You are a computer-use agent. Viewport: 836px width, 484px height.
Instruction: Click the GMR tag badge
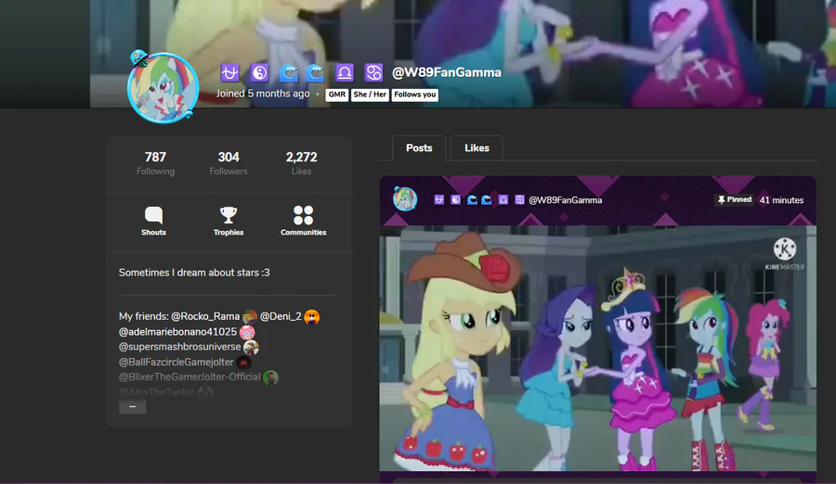pos(336,95)
